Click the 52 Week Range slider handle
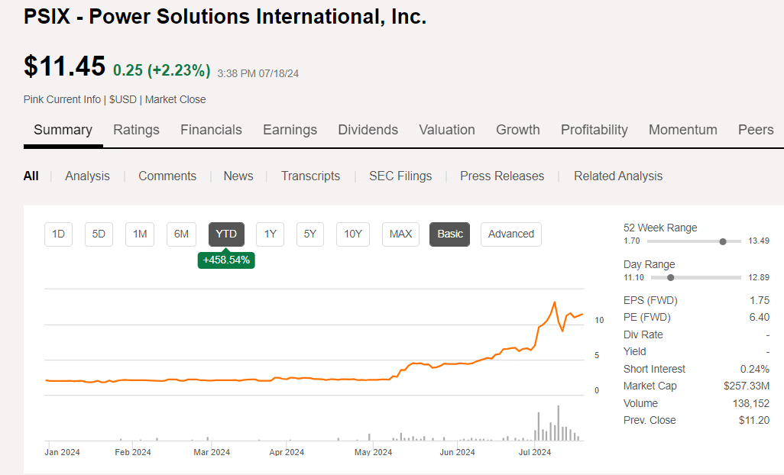The image size is (784, 475). pyautogui.click(x=722, y=241)
